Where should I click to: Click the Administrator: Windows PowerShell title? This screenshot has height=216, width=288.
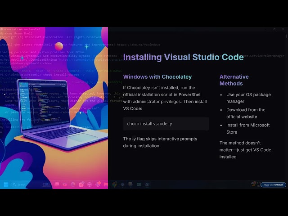[x=22, y=29]
